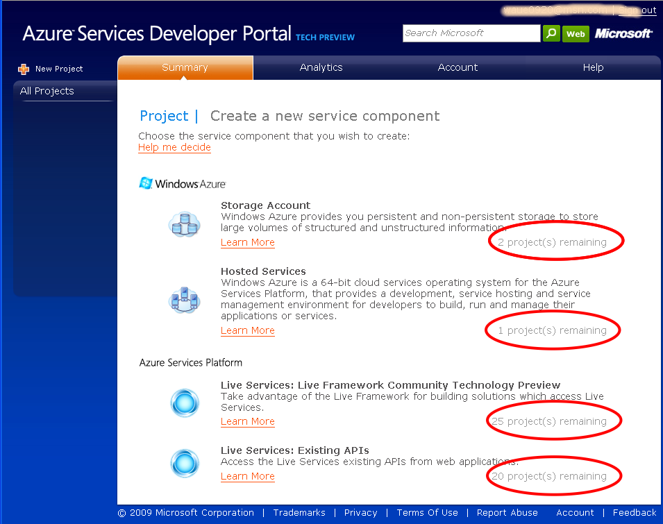This screenshot has height=524, width=663.
Task: Select Live Framework Community Technology Preview heading
Action: (390, 385)
